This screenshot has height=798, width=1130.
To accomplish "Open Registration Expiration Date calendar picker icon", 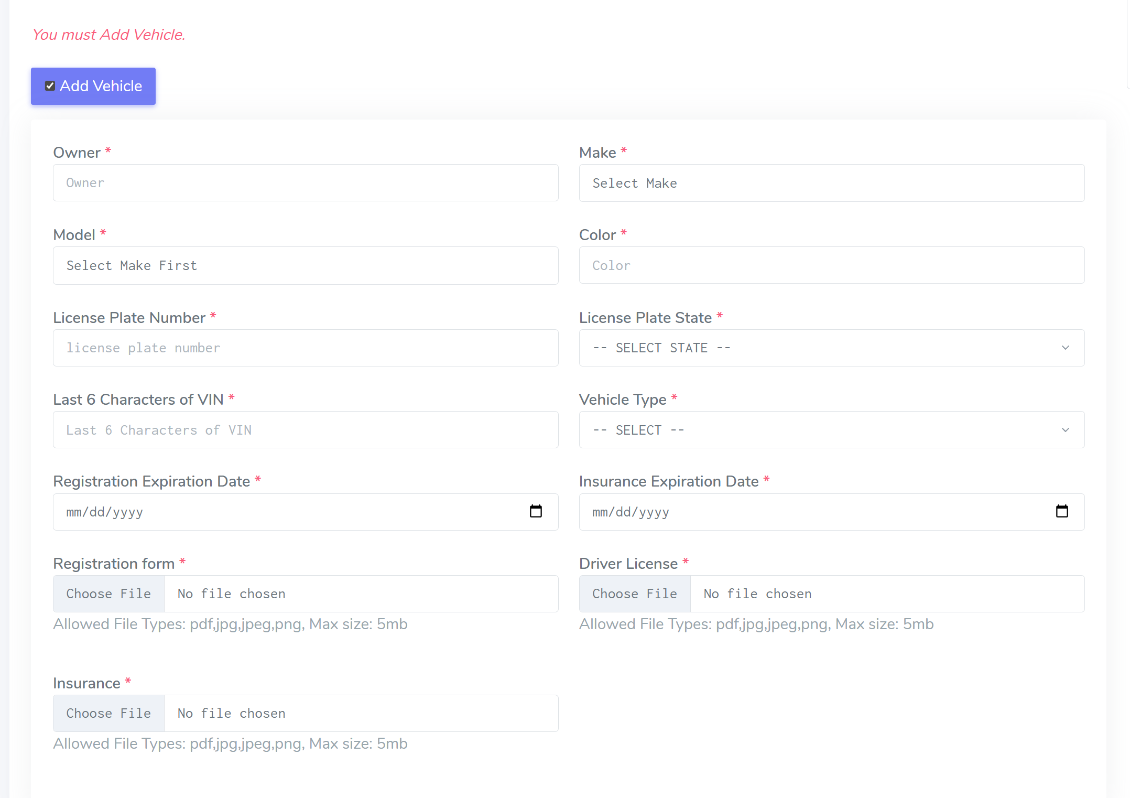I will point(535,511).
